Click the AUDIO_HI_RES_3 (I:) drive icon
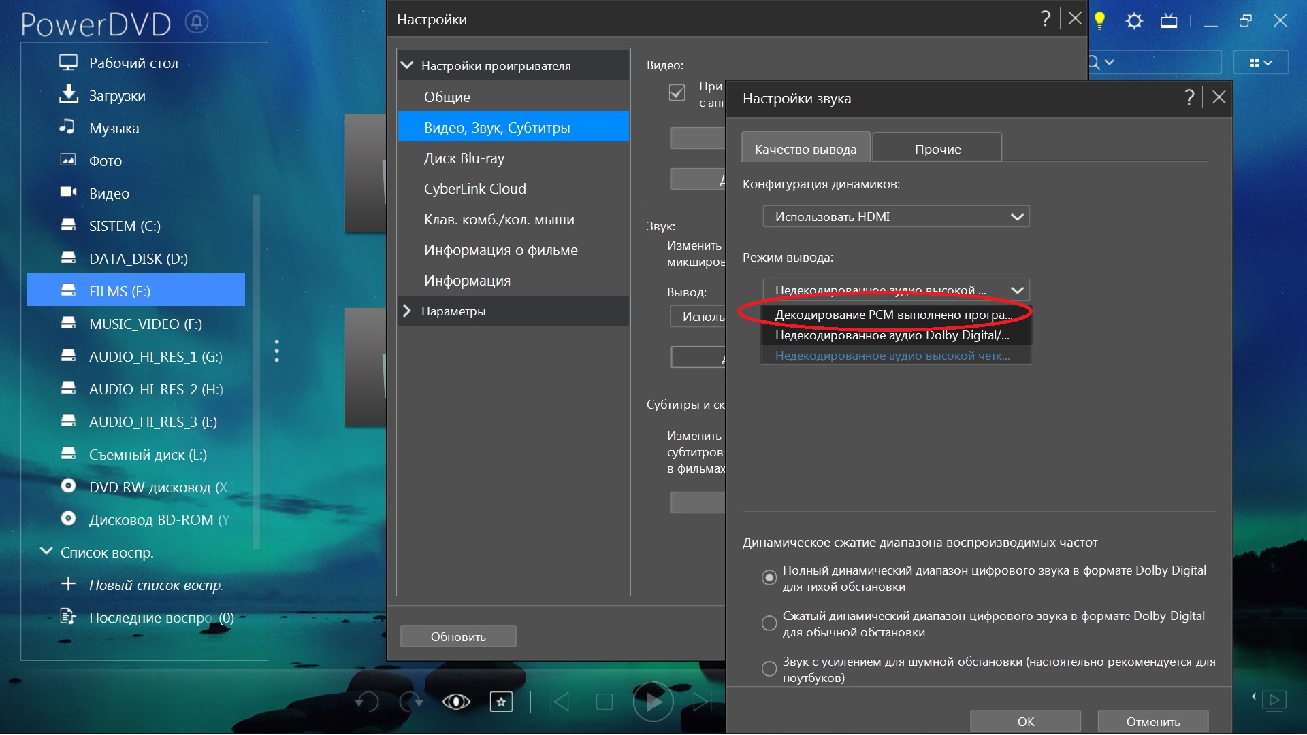The image size is (1307, 735). (x=68, y=421)
